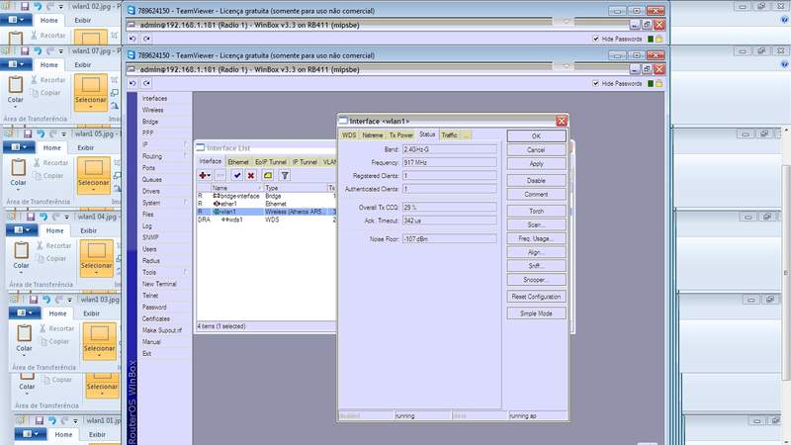
Task: Click the Snooper... button
Action: point(536,280)
